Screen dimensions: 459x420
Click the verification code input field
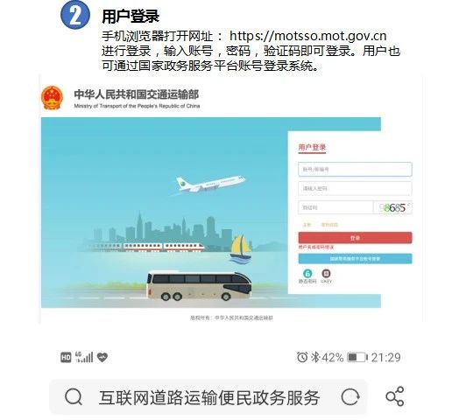point(335,207)
